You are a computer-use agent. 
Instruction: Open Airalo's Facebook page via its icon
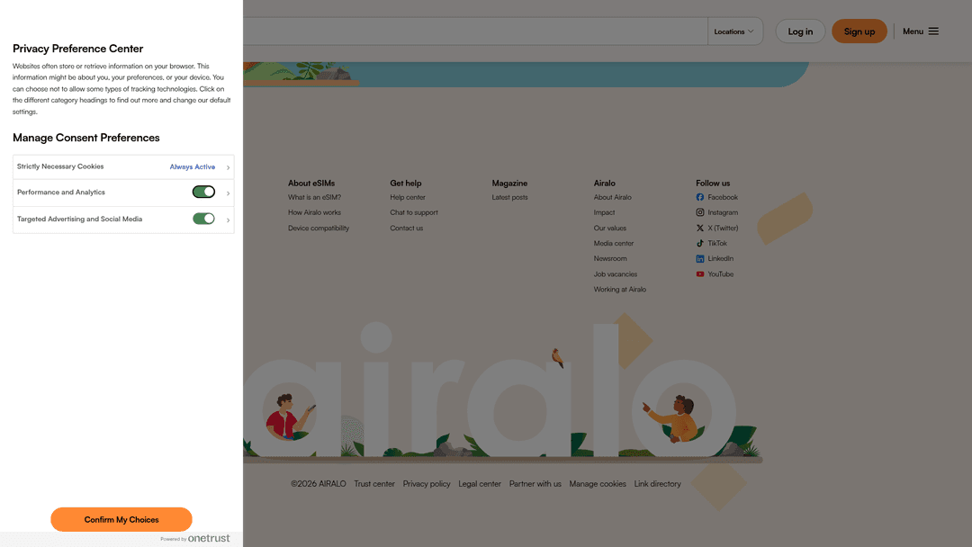700,197
